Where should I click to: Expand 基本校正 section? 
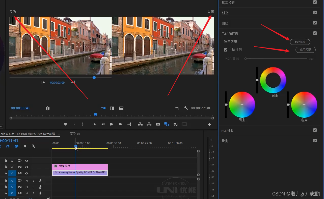pos(228,3)
